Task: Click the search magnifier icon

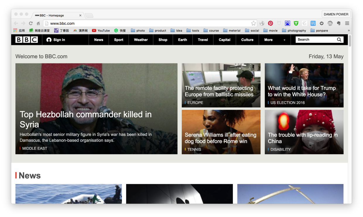Action: pyautogui.click(x=339, y=39)
